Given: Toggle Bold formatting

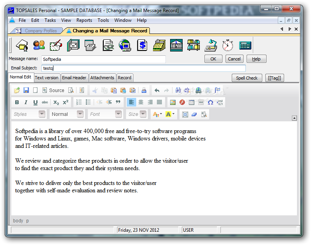Looking at the screenshot, I should coord(17,102).
